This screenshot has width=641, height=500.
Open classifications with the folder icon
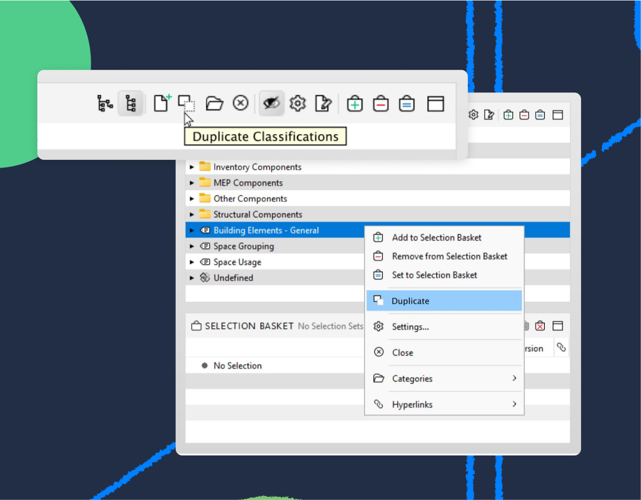click(x=214, y=103)
